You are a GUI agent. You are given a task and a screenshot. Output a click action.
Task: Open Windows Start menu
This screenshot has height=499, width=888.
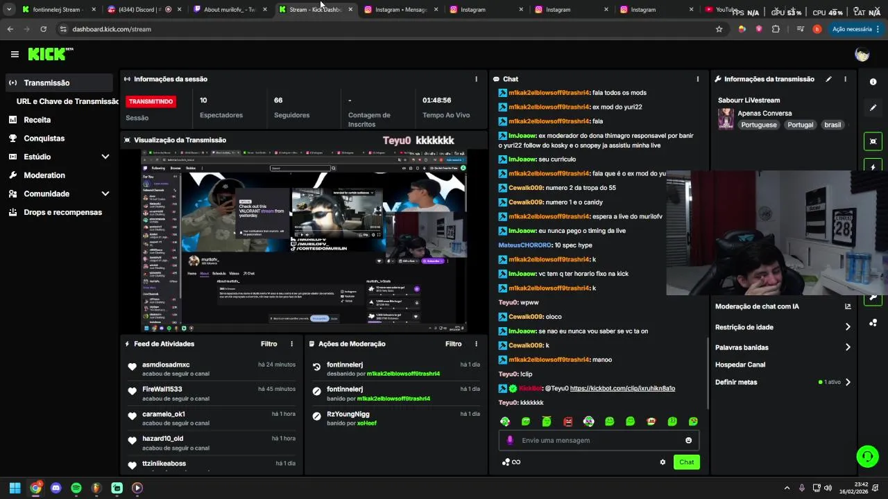(15, 488)
